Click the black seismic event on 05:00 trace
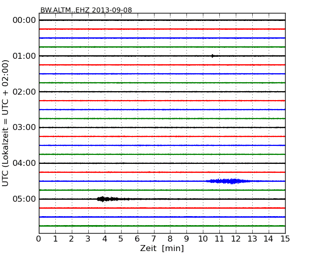Image resolution: width=324 pixels, height=259 pixels. tap(113, 199)
